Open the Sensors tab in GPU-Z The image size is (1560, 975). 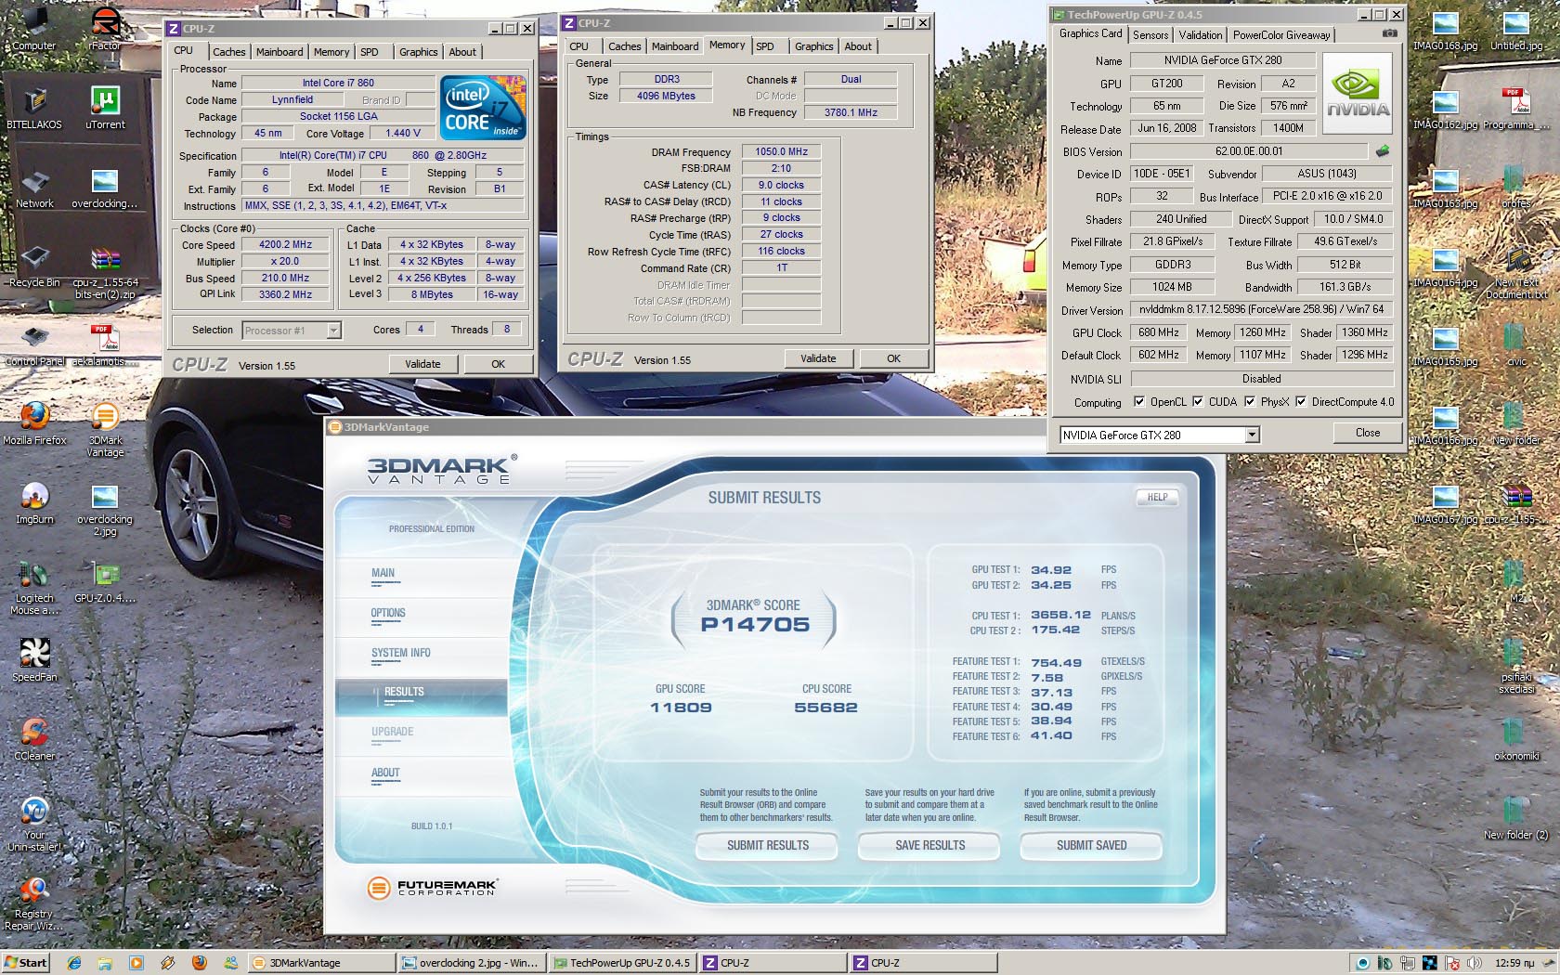pyautogui.click(x=1150, y=35)
